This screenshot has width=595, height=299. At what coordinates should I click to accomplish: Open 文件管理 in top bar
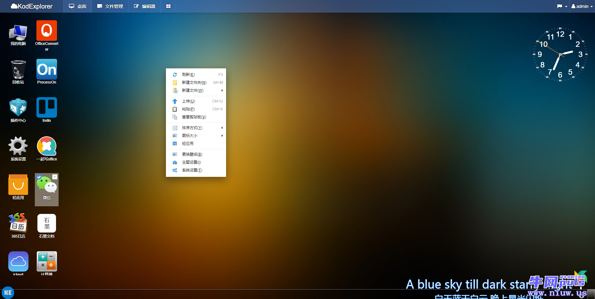pos(110,6)
